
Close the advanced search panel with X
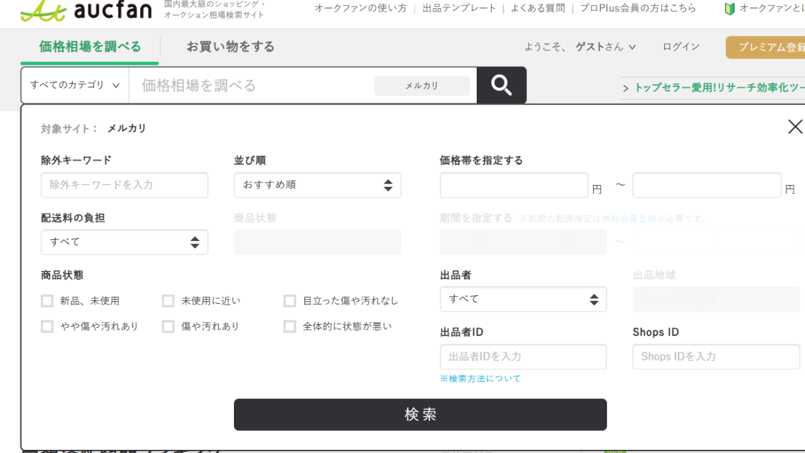point(795,126)
